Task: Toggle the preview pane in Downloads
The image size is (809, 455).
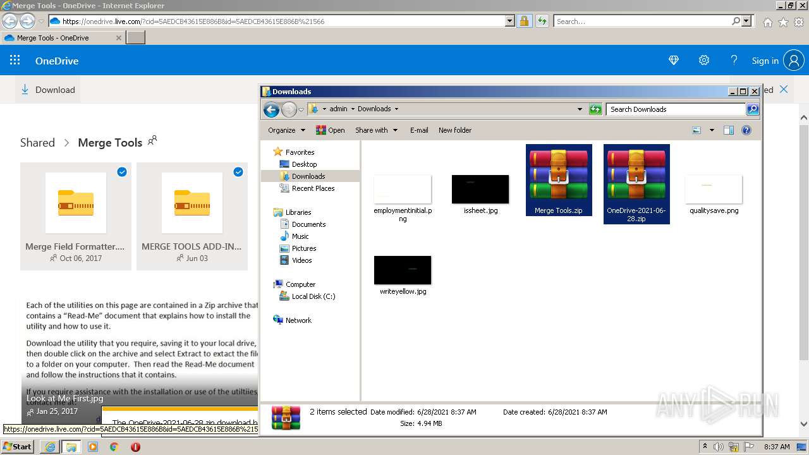Action: (x=728, y=130)
